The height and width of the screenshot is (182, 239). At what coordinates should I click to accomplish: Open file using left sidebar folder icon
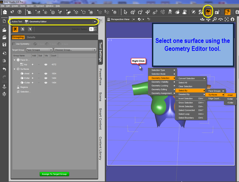4,30
